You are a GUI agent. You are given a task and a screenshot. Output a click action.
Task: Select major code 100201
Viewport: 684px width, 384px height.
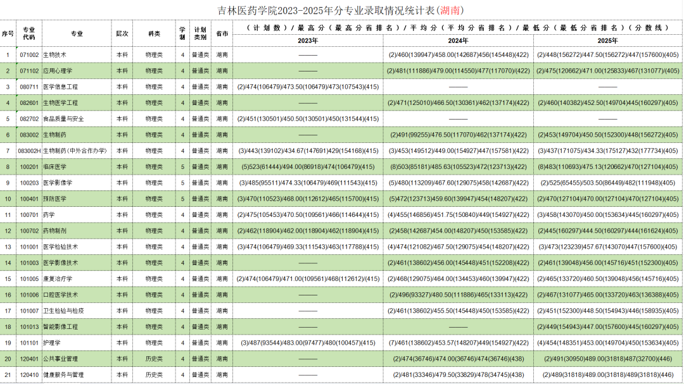tap(29, 167)
